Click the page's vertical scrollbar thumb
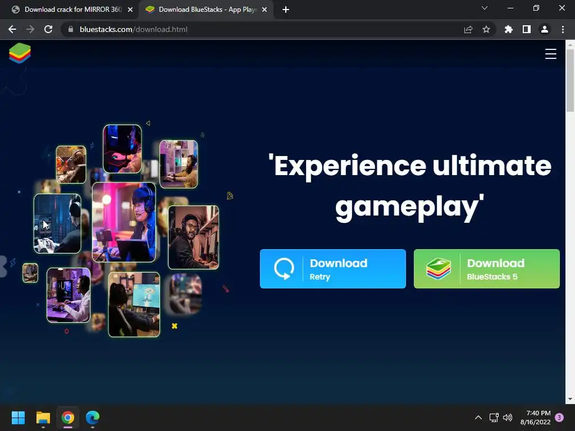 pos(570,80)
